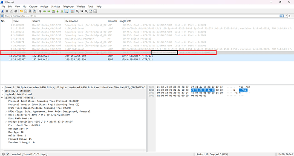The width and height of the screenshot is (294, 156).
Task: Toggle auto-scroll during live capture
Action: point(66,11)
